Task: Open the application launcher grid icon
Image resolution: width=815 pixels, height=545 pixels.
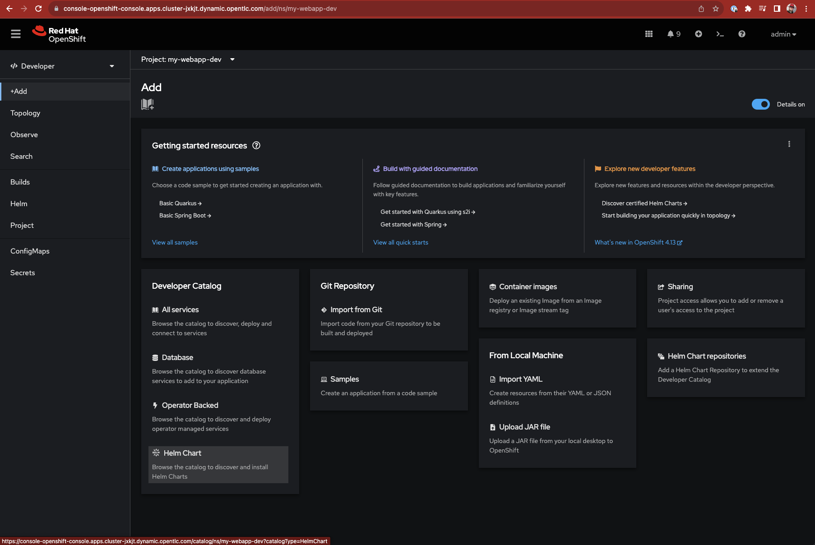Action: (x=649, y=34)
